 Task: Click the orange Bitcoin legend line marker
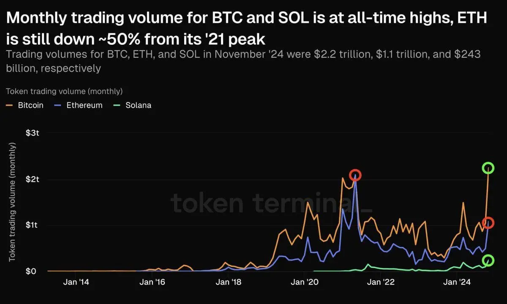tap(9, 105)
